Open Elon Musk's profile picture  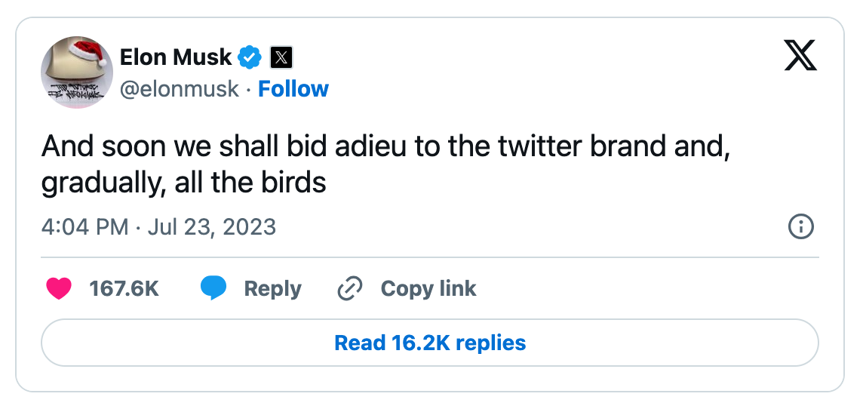[x=77, y=72]
